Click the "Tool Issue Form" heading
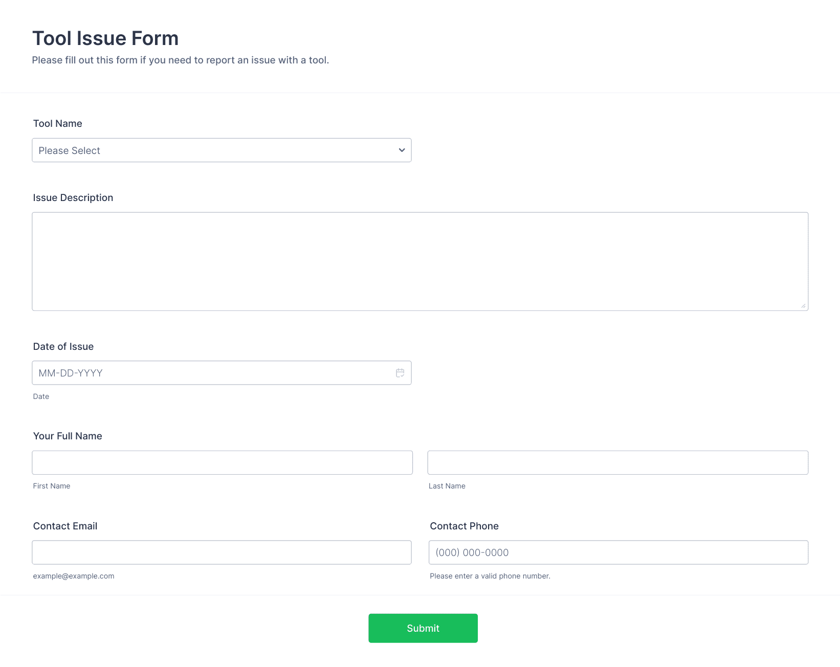The width and height of the screenshot is (840, 667). point(105,38)
